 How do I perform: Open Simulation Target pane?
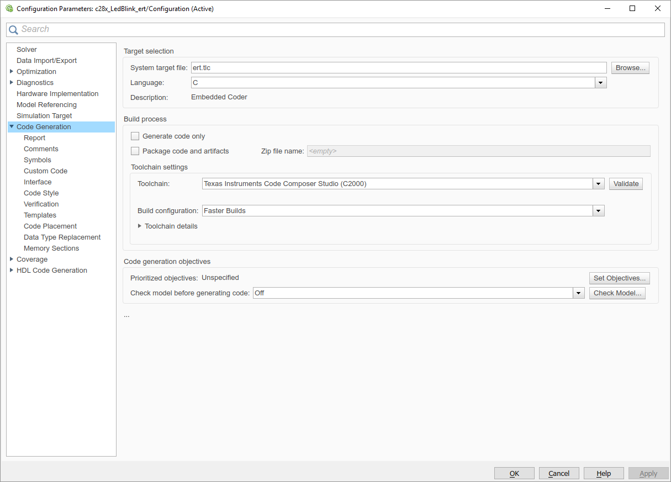[44, 115]
